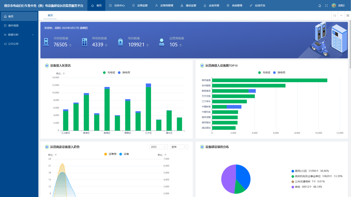Viewport: 351px width, 197px height.
Task: Toggle fullscreen mode icon in header
Action: [326, 6]
